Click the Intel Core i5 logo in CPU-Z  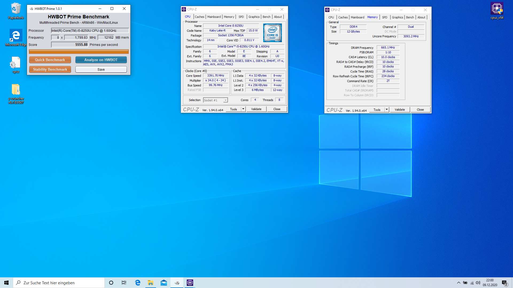[x=272, y=33]
